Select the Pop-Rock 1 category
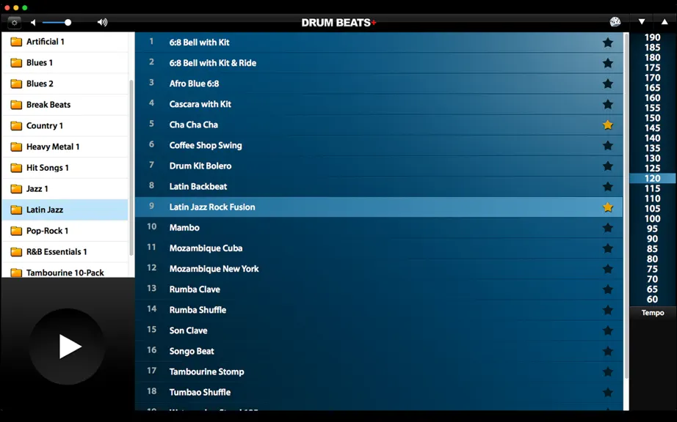Image resolution: width=677 pixels, height=422 pixels. (65, 231)
